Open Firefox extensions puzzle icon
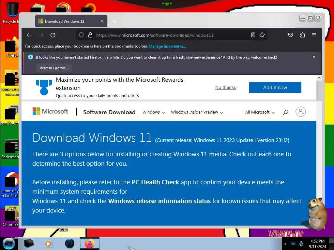This screenshot has height=250, width=334. 302,35
